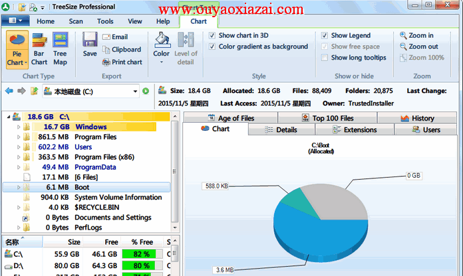Viewport: 463px width, 276px height.
Task: Click D: drive 80 % free bar
Action: [x=142, y=266]
